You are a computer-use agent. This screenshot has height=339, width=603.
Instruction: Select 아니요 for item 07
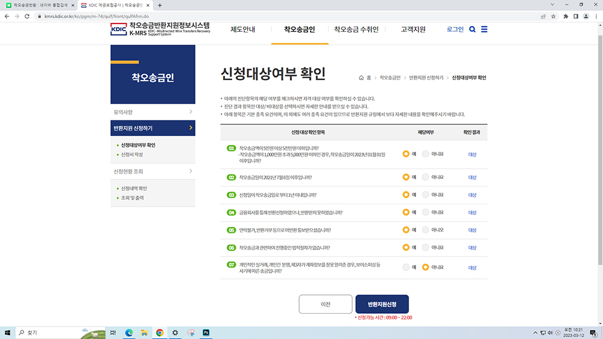(425, 267)
